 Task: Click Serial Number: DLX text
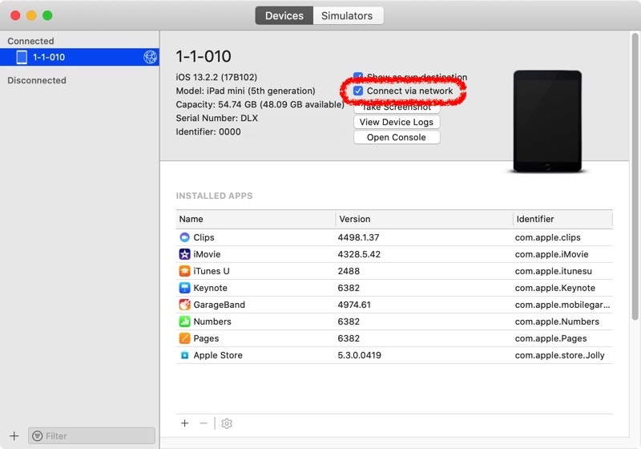pyautogui.click(x=216, y=118)
